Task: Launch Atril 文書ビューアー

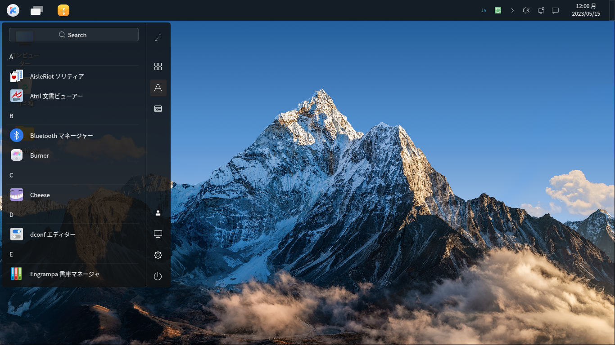Action: click(x=74, y=96)
